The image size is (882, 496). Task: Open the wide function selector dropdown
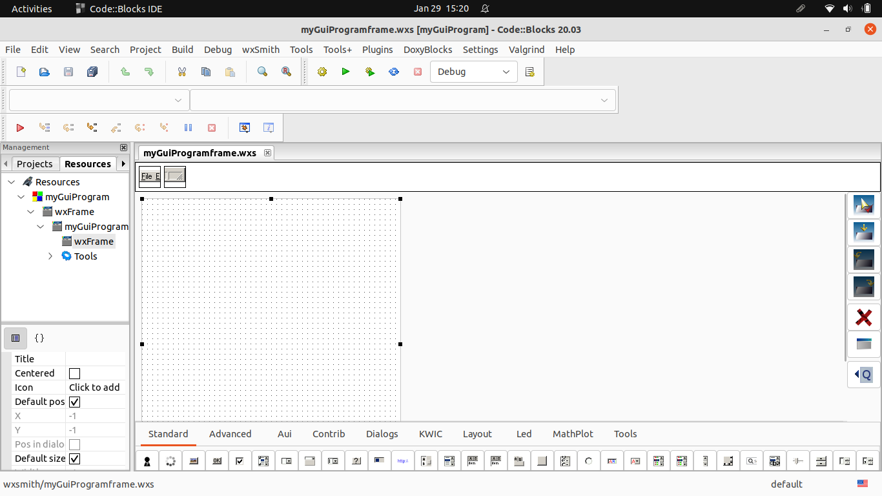click(x=403, y=100)
